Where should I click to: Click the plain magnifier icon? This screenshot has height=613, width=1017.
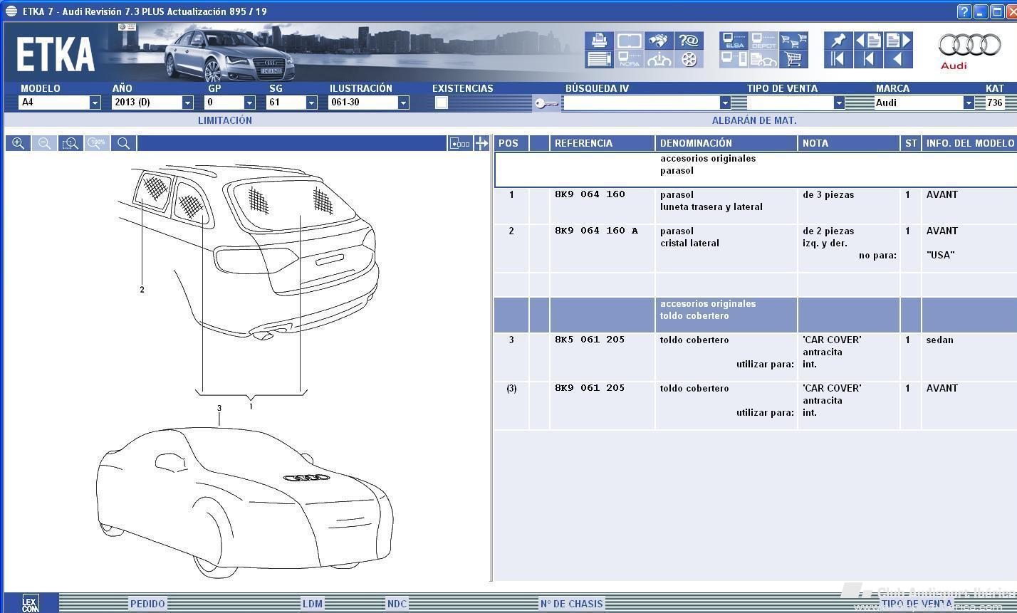click(123, 143)
